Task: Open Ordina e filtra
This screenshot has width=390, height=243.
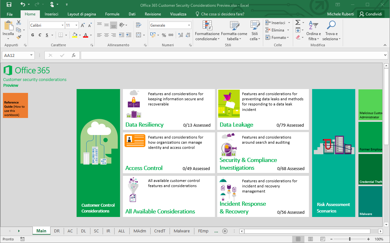Action: pos(313,31)
